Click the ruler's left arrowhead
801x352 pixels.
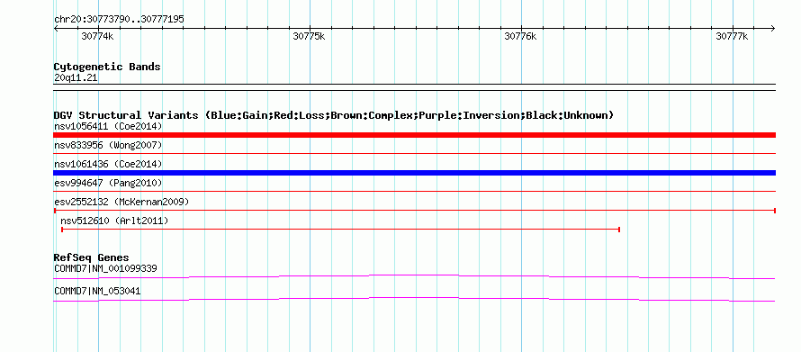[56, 28]
